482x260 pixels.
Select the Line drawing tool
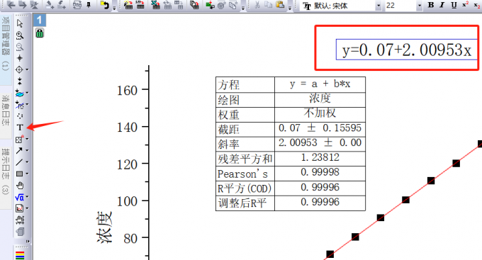(x=19, y=162)
